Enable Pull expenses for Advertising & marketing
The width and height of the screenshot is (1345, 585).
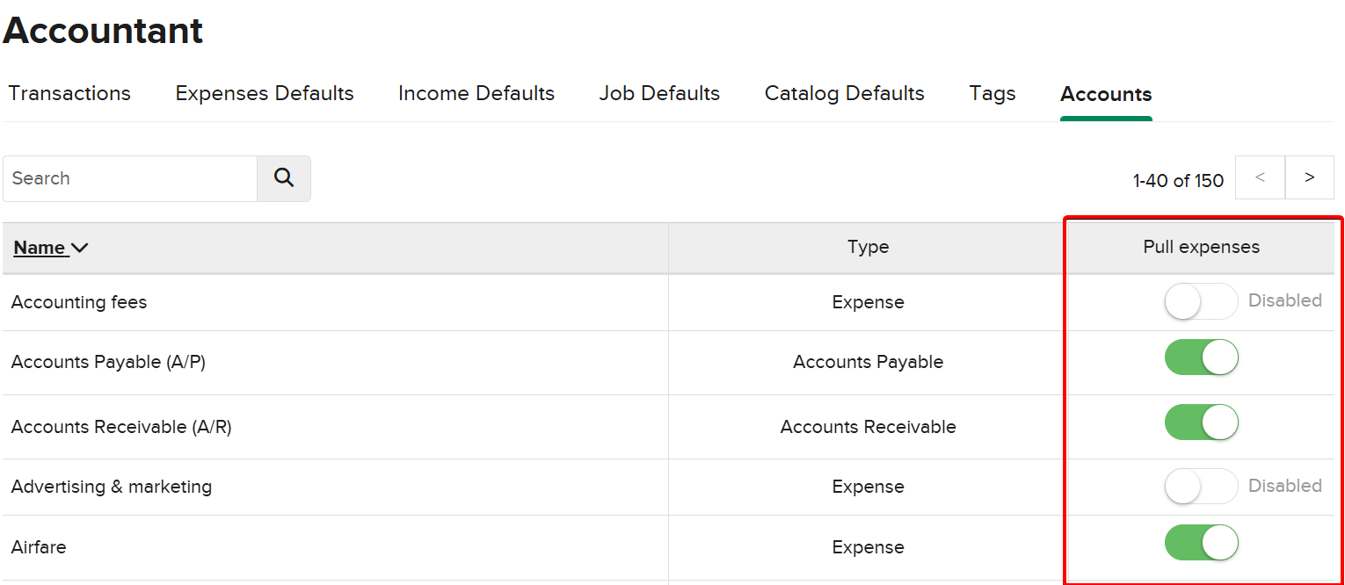point(1201,487)
